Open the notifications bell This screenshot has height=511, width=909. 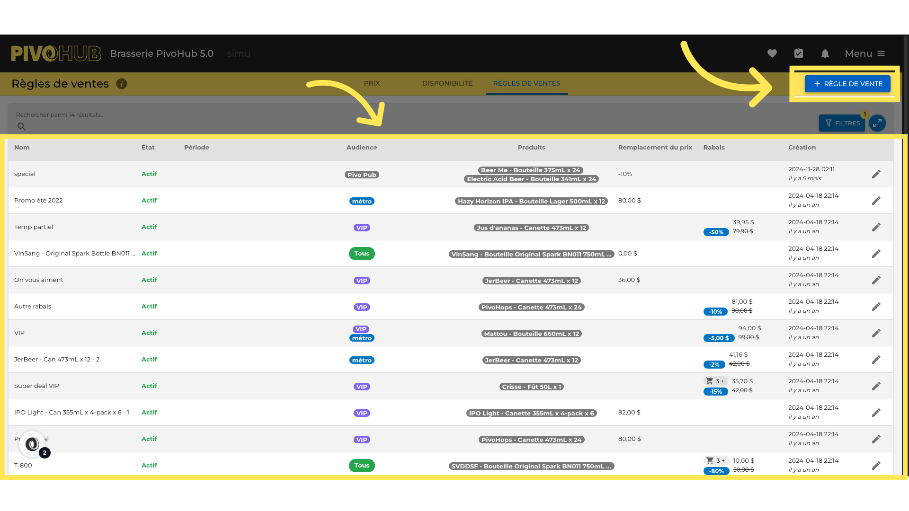tap(825, 53)
